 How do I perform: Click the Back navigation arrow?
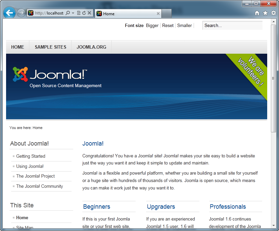[9, 12]
